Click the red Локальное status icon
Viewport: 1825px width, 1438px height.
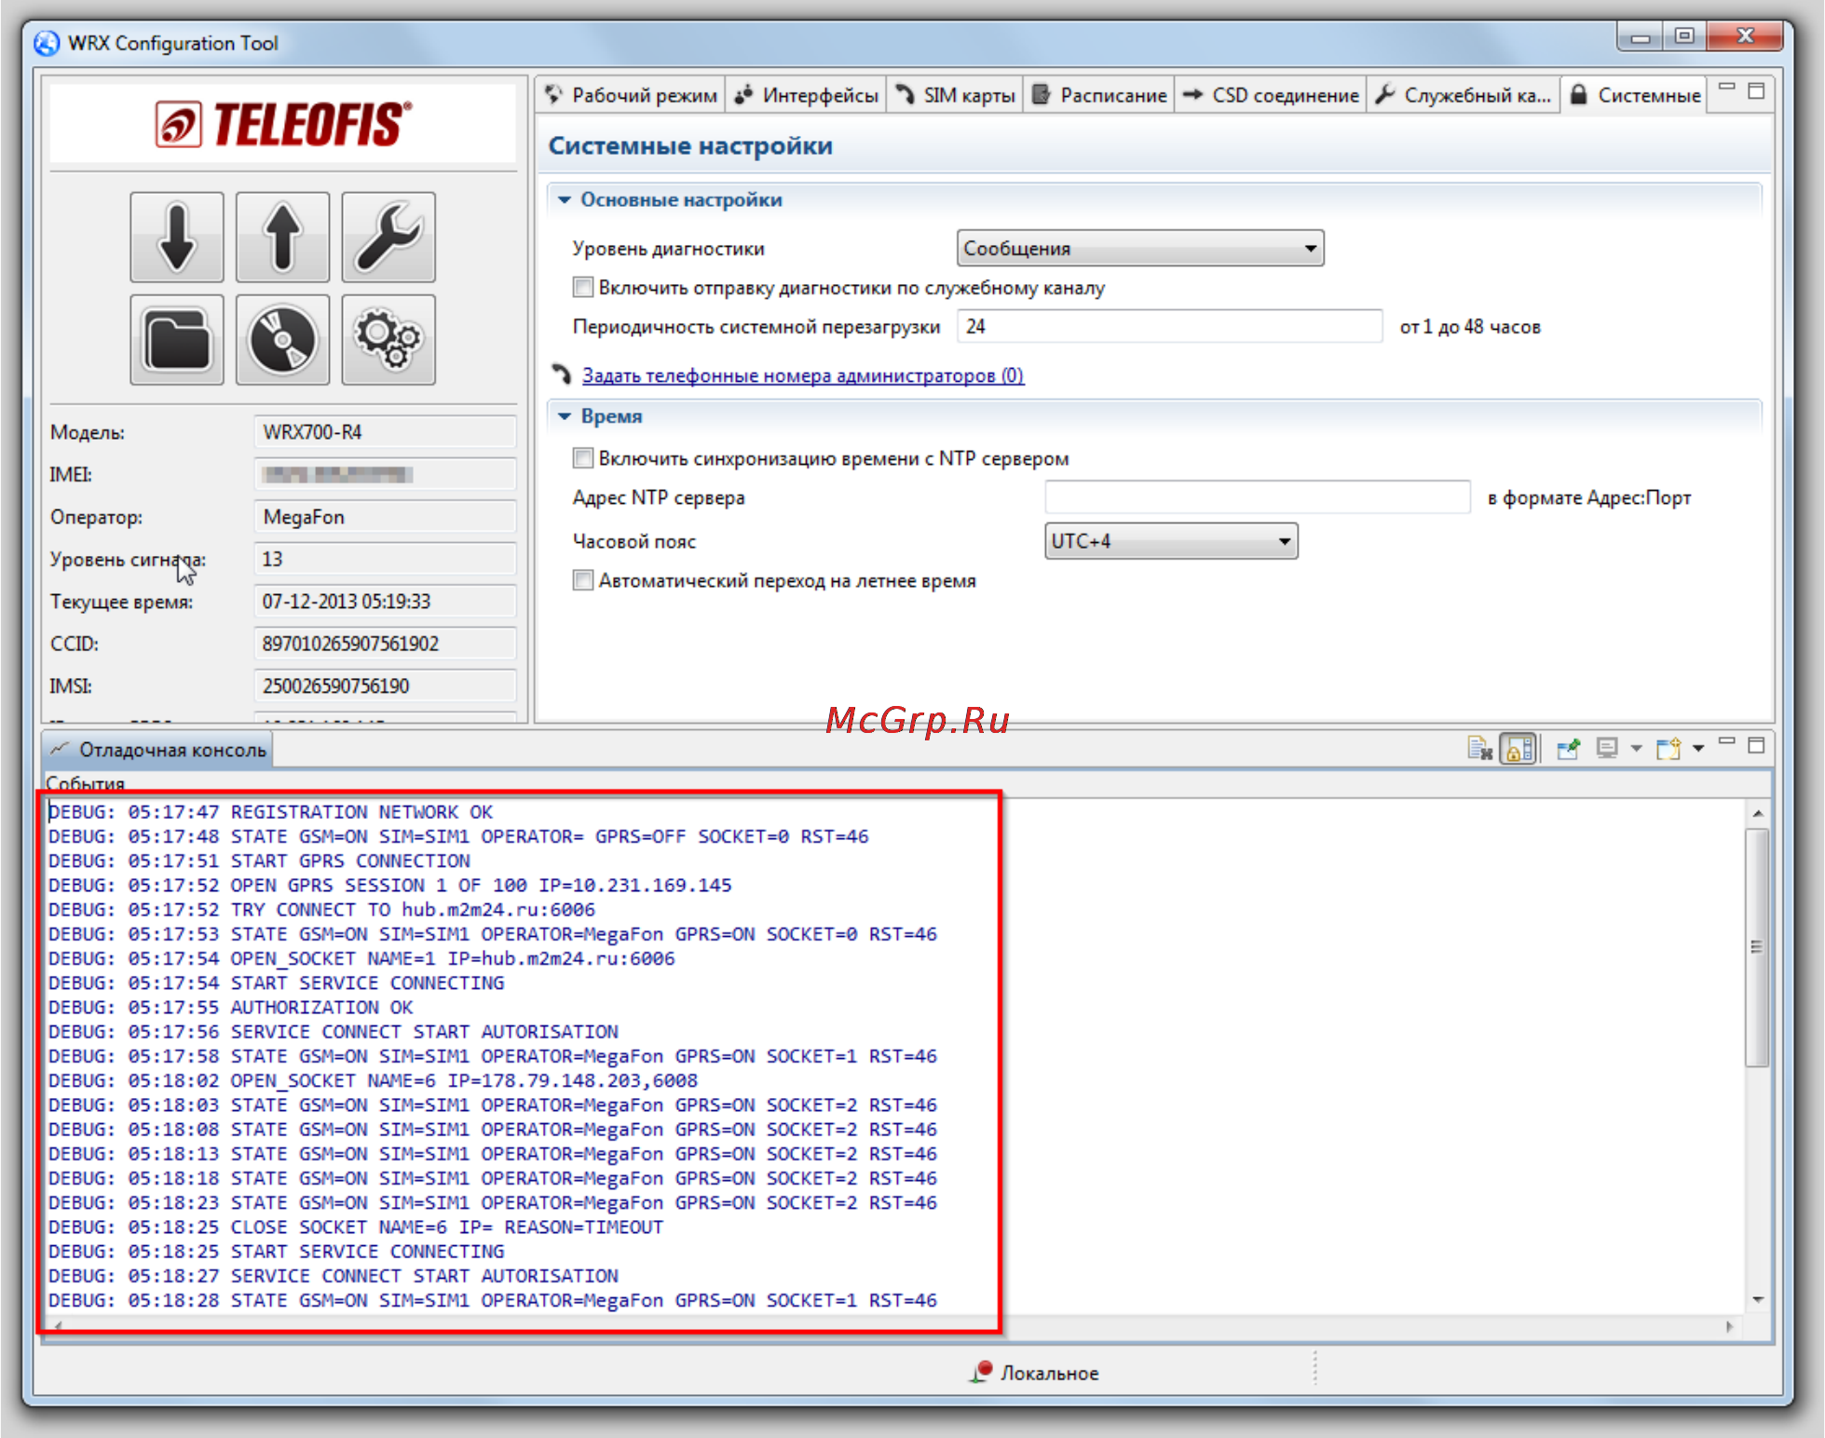click(x=981, y=1371)
